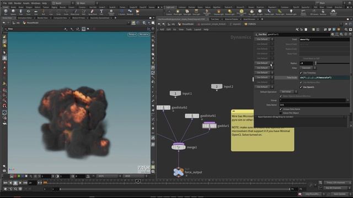Open the Default Operation dropdown
This screenshot has height=198, width=353.
(x=288, y=92)
